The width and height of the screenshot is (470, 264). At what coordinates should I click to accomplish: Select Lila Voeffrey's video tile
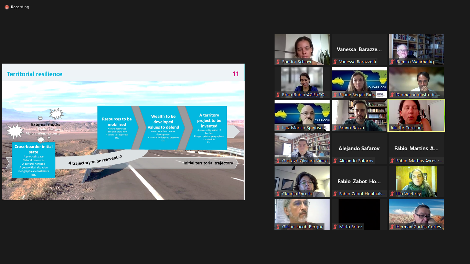416,181
